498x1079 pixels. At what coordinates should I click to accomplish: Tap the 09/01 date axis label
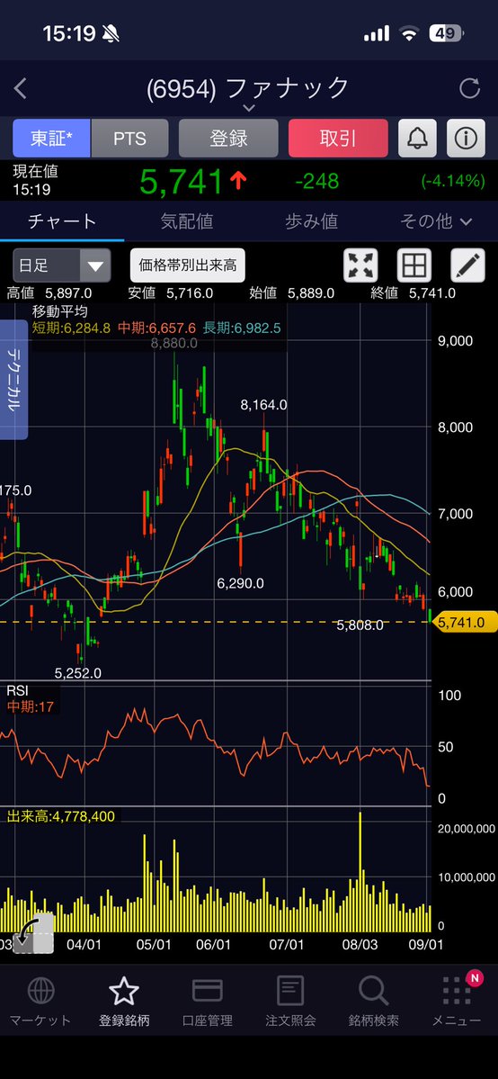pos(426,945)
